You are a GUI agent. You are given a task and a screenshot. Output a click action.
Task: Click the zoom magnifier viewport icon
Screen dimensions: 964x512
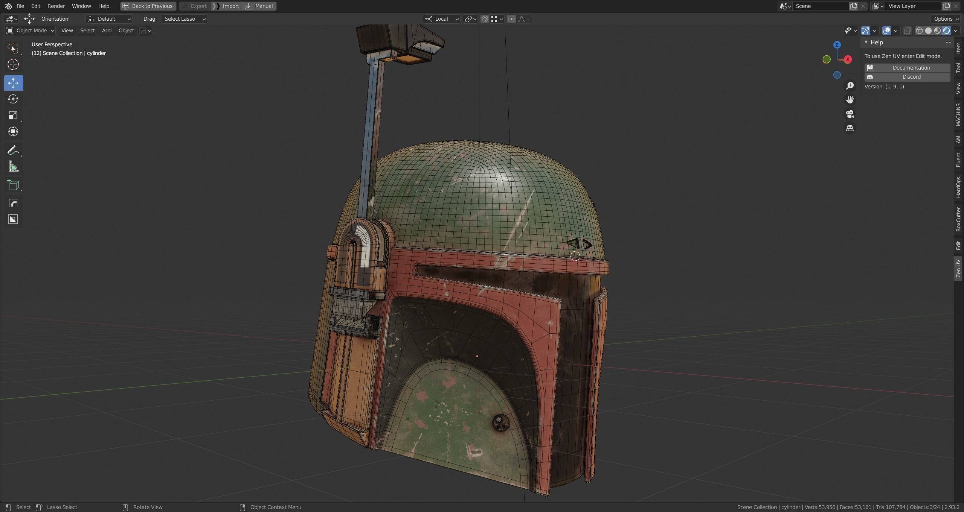[x=850, y=86]
